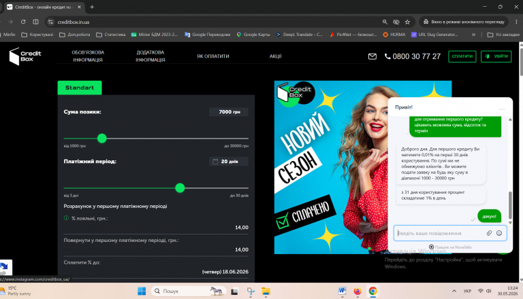Screen dimensions: 523x299
Task: Click the loyalty percent info icon
Action: coord(66,218)
